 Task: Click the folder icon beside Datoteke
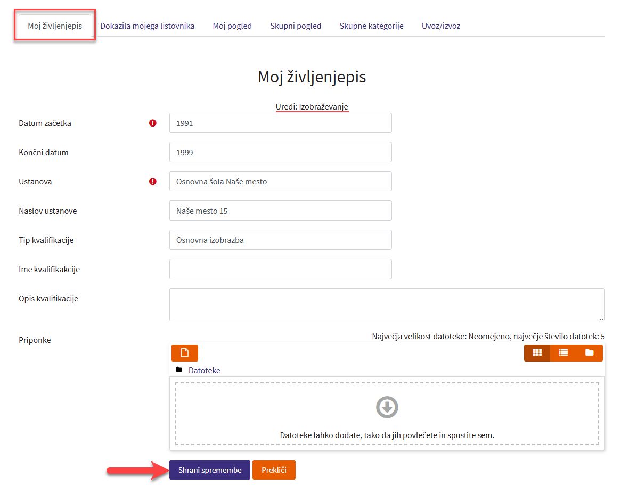[179, 370]
